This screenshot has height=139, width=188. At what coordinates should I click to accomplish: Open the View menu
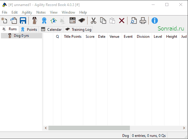pyautogui.click(x=54, y=12)
